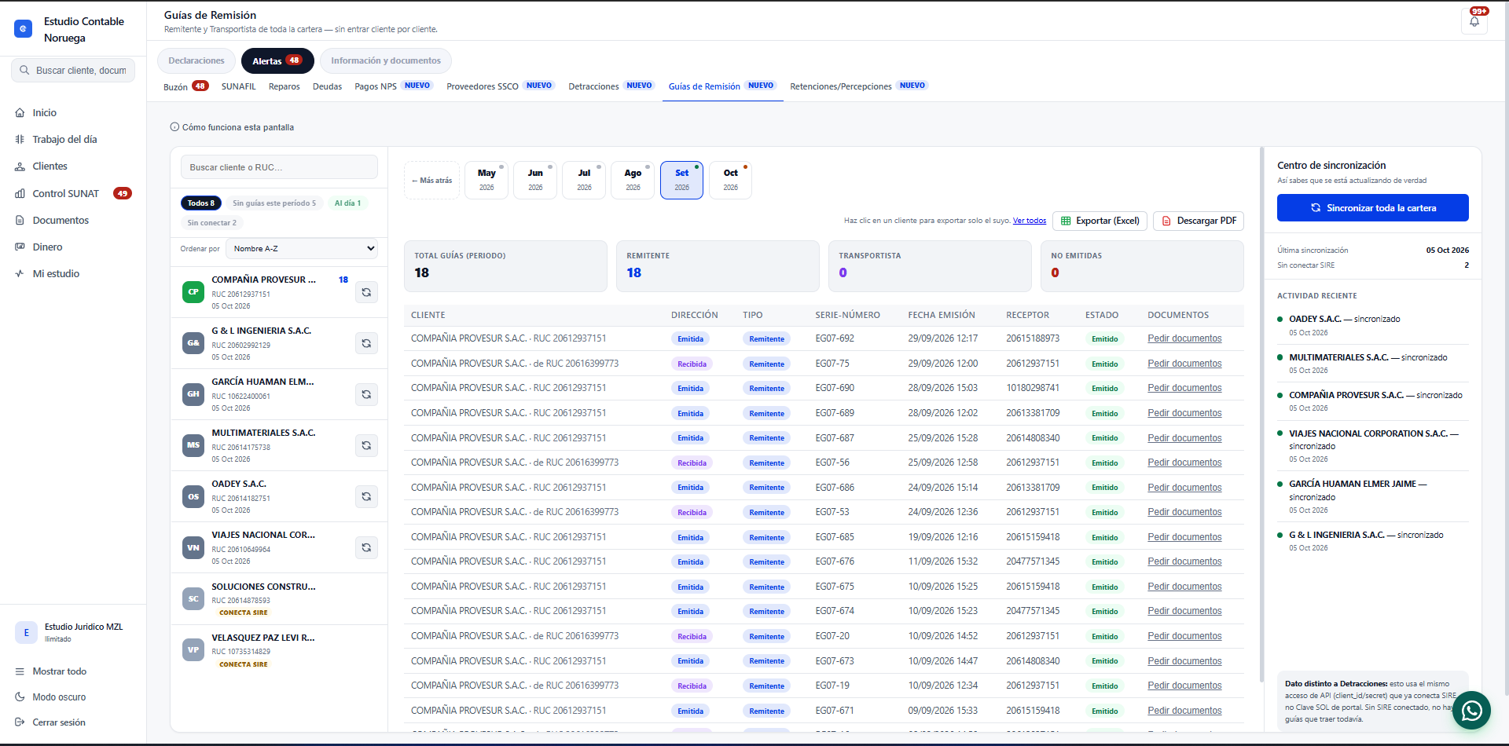
Task: Sync COMPAÑIA PROVESUR client refresh icon
Action: pyautogui.click(x=366, y=292)
